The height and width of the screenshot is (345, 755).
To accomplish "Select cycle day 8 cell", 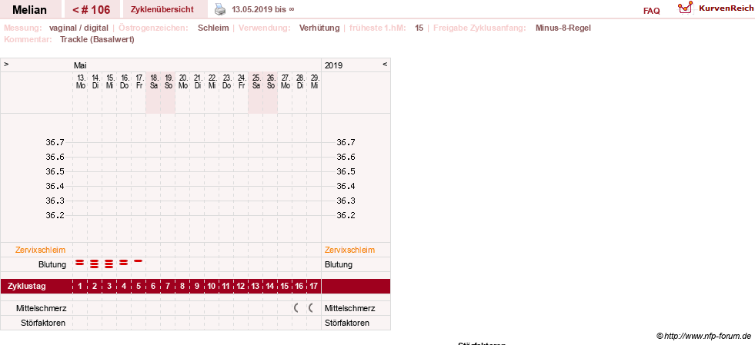I will tap(182, 287).
